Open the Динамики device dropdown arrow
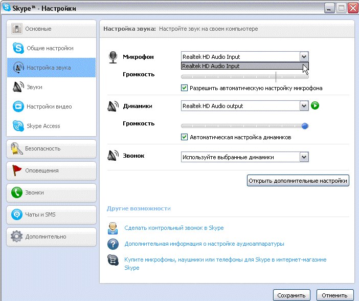359x301 pixels. (304, 106)
